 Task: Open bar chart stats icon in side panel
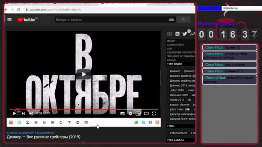coord(177,34)
